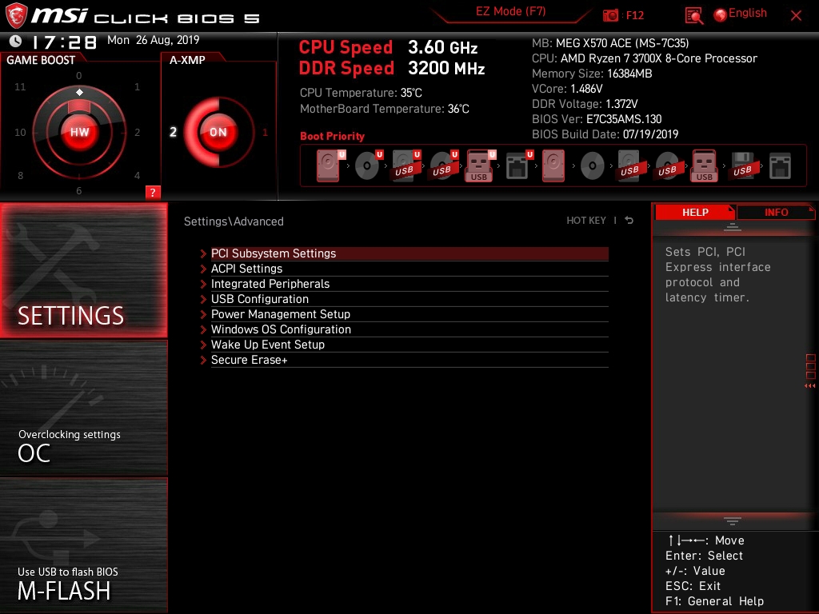Open the OC overclocking settings section

click(x=83, y=409)
